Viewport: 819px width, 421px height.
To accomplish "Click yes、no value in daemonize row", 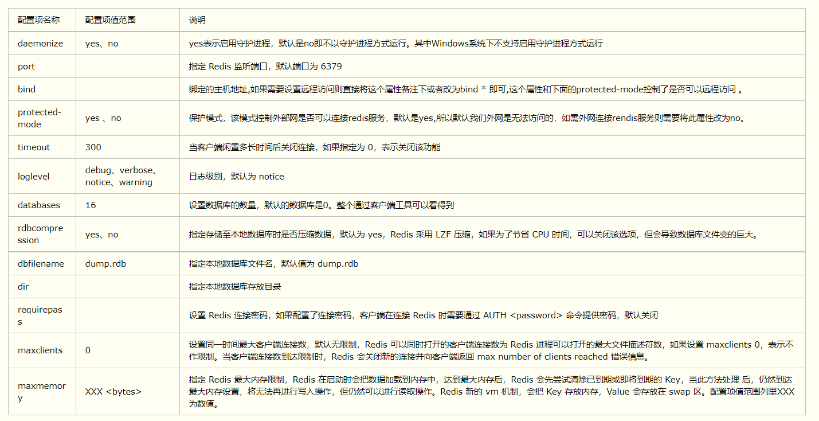I will (x=102, y=44).
